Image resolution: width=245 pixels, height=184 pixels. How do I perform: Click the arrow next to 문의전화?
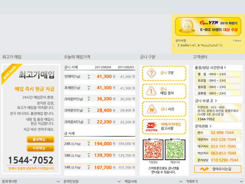pos(211,126)
